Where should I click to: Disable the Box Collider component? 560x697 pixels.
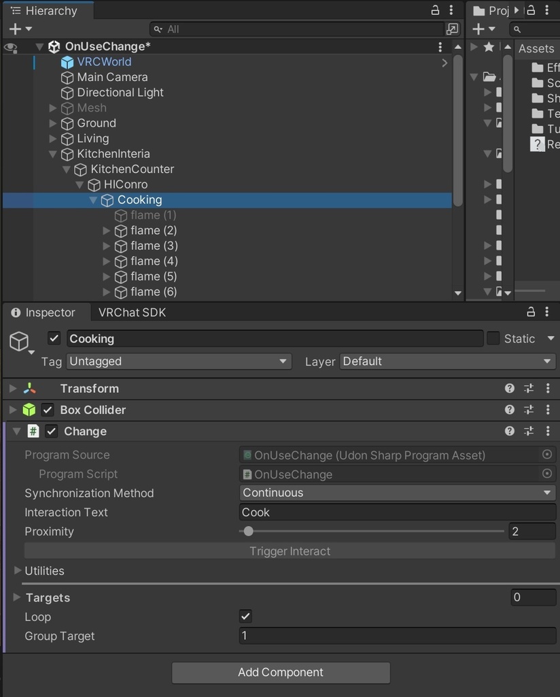pos(48,410)
